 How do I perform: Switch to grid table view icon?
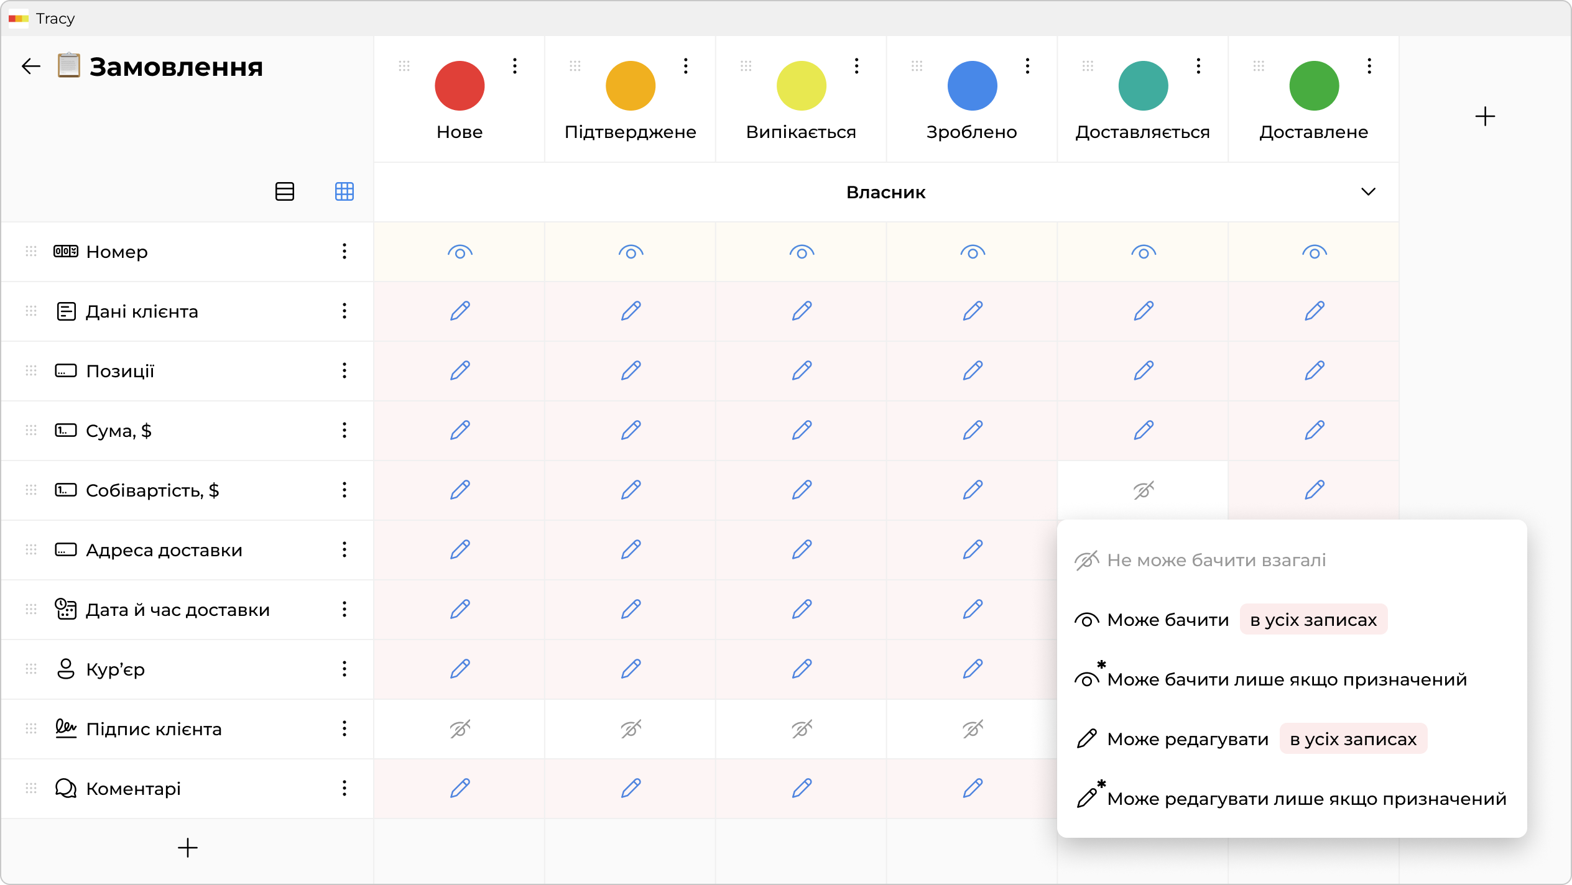tap(344, 191)
